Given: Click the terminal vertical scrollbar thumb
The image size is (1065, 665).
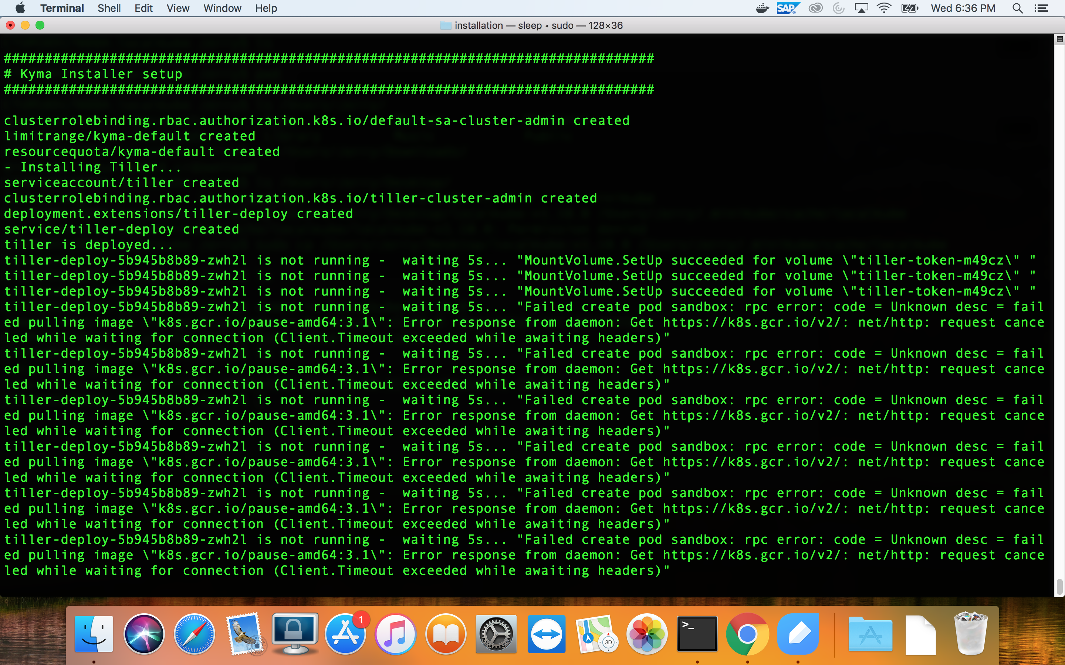Looking at the screenshot, I should (x=1059, y=587).
